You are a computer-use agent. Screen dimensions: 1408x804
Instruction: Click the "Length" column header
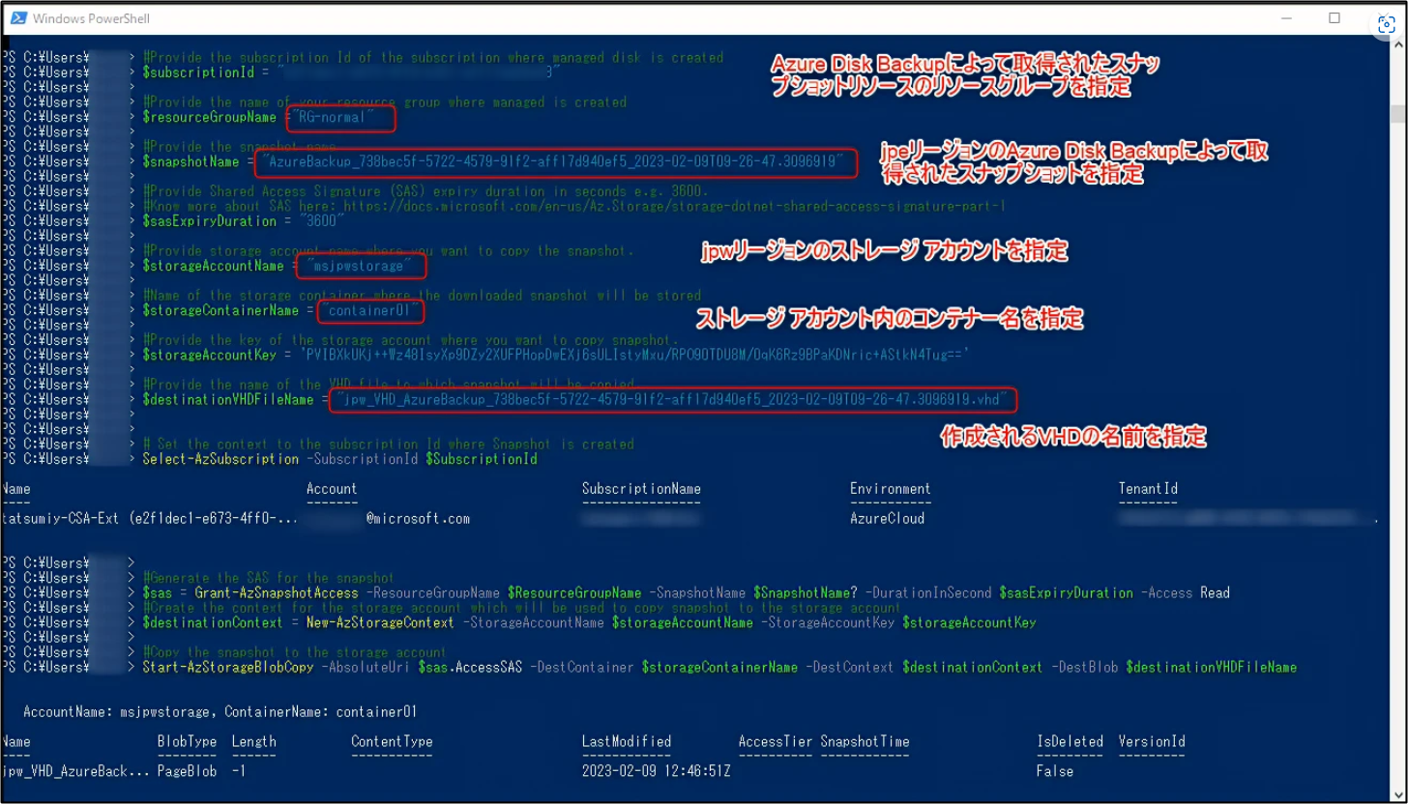(x=253, y=741)
